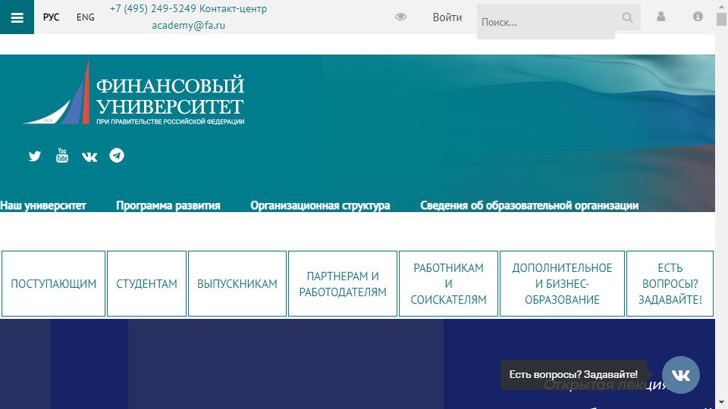Toggle visually impaired version eye icon
Screen dimensions: 728x409
point(401,17)
